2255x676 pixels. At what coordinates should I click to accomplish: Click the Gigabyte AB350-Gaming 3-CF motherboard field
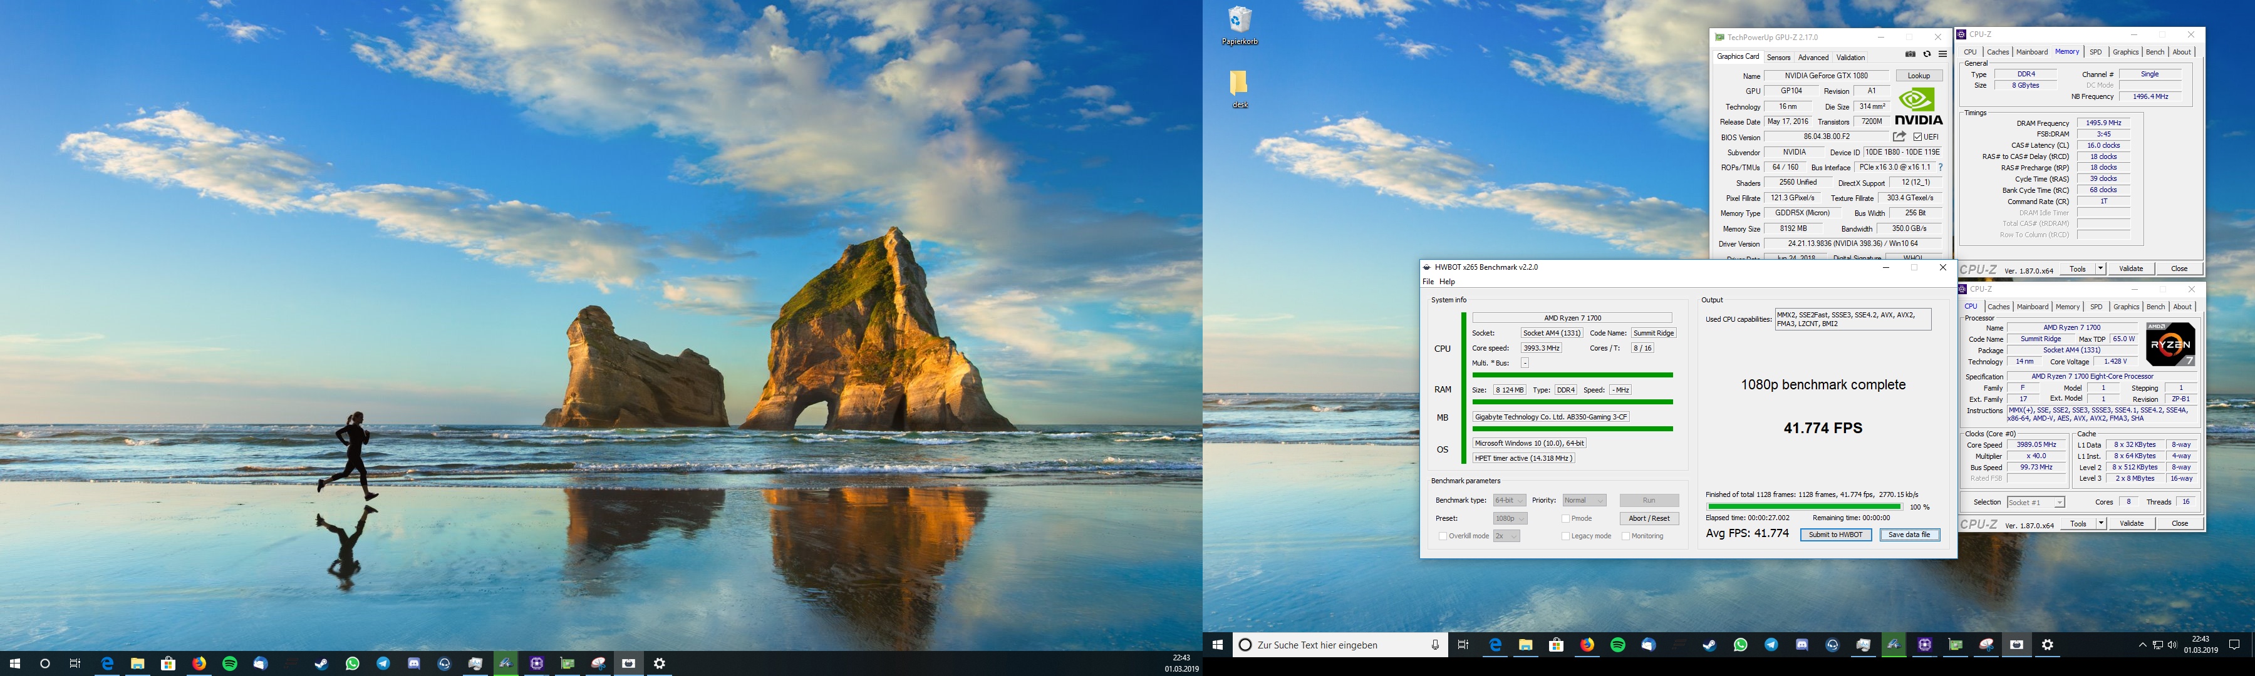(x=1551, y=417)
